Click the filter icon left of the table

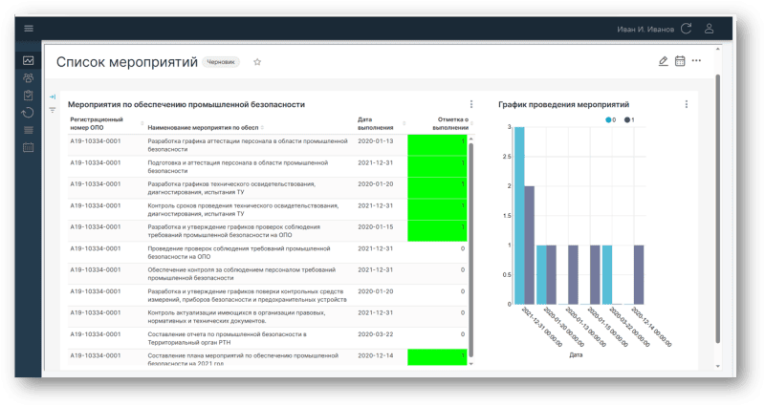click(x=53, y=111)
